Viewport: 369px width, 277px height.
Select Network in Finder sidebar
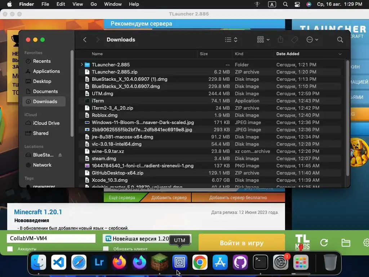pos(44,165)
